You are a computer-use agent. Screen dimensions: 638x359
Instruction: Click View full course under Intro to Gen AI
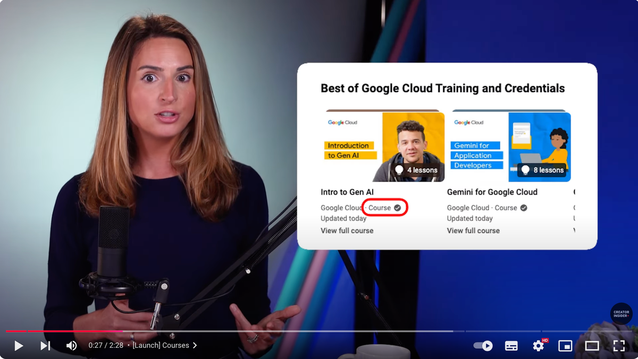click(347, 230)
